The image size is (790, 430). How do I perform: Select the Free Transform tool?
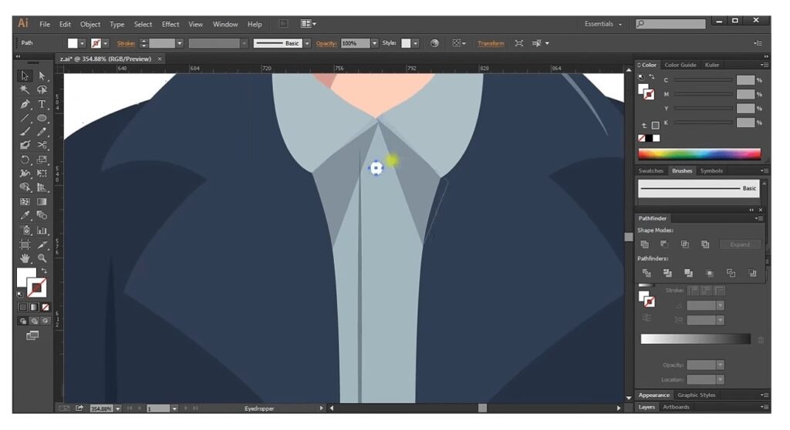[x=42, y=173]
